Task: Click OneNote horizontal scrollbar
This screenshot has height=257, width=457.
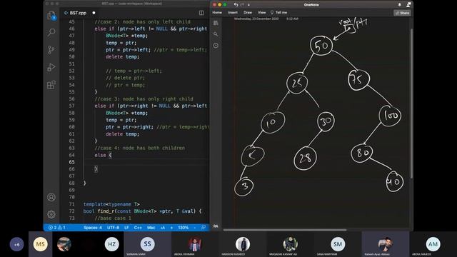Action: (x=285, y=230)
